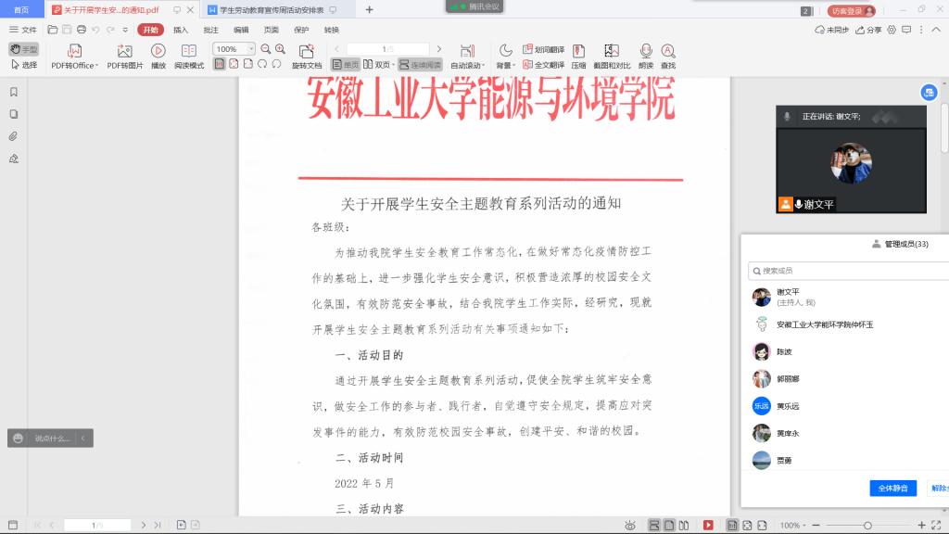Image resolution: width=949 pixels, height=534 pixels.
Task: Adjust the zoom slider in status bar
Action: click(867, 525)
